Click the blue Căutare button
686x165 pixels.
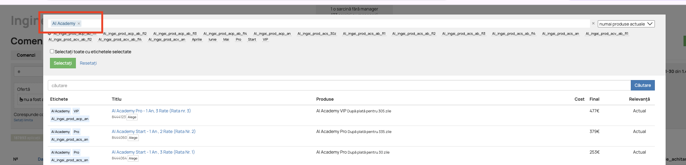pyautogui.click(x=643, y=85)
